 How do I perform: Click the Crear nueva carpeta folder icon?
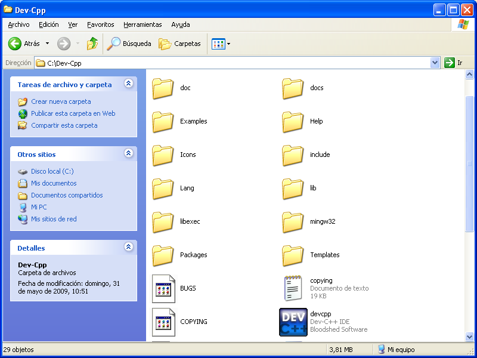pos(23,101)
